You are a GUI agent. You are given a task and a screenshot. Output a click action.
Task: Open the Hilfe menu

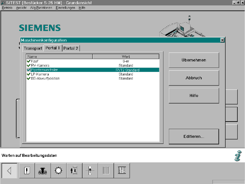[x=82, y=8]
